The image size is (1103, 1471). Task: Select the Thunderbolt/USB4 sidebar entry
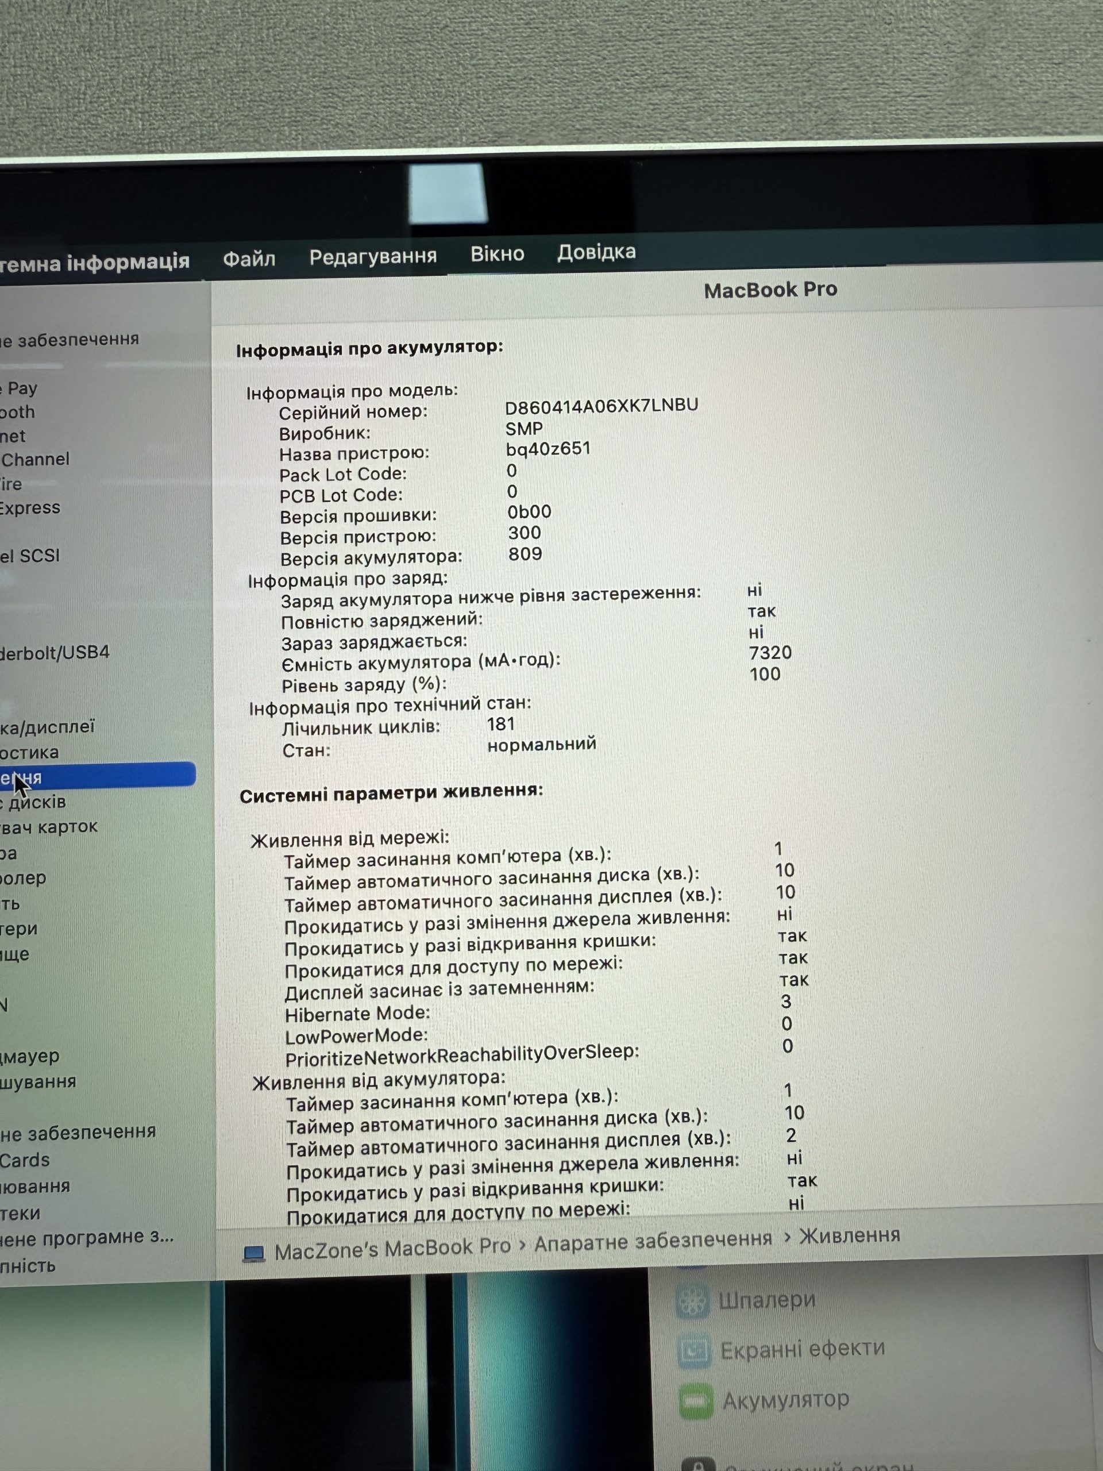55,652
